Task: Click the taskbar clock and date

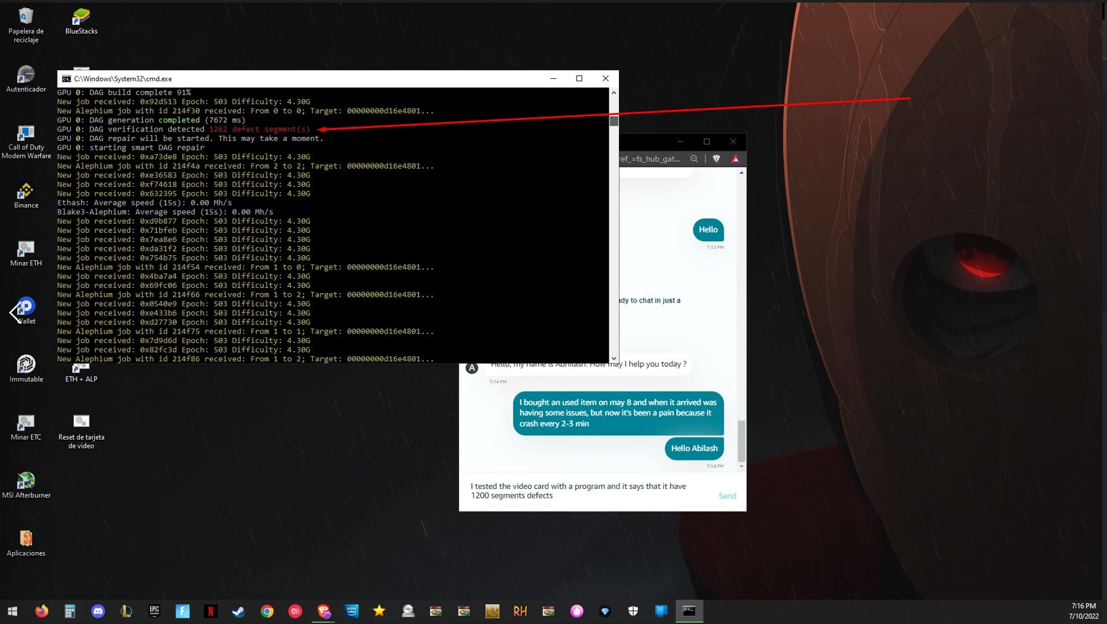Action: [1083, 611]
